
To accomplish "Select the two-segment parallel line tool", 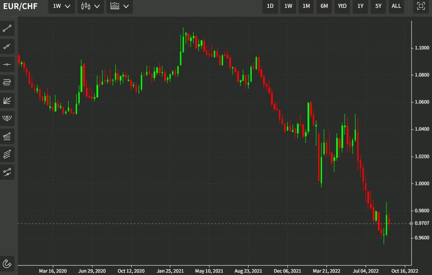I will [x=7, y=172].
